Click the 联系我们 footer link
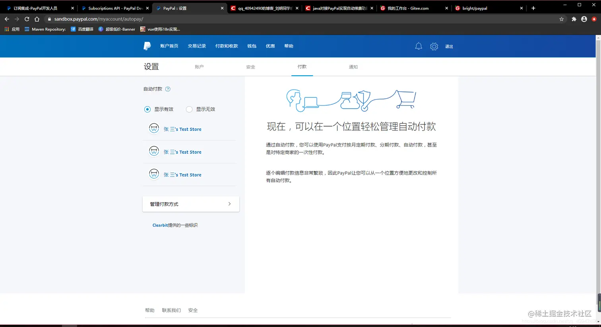The width and height of the screenshot is (601, 327). point(171,310)
